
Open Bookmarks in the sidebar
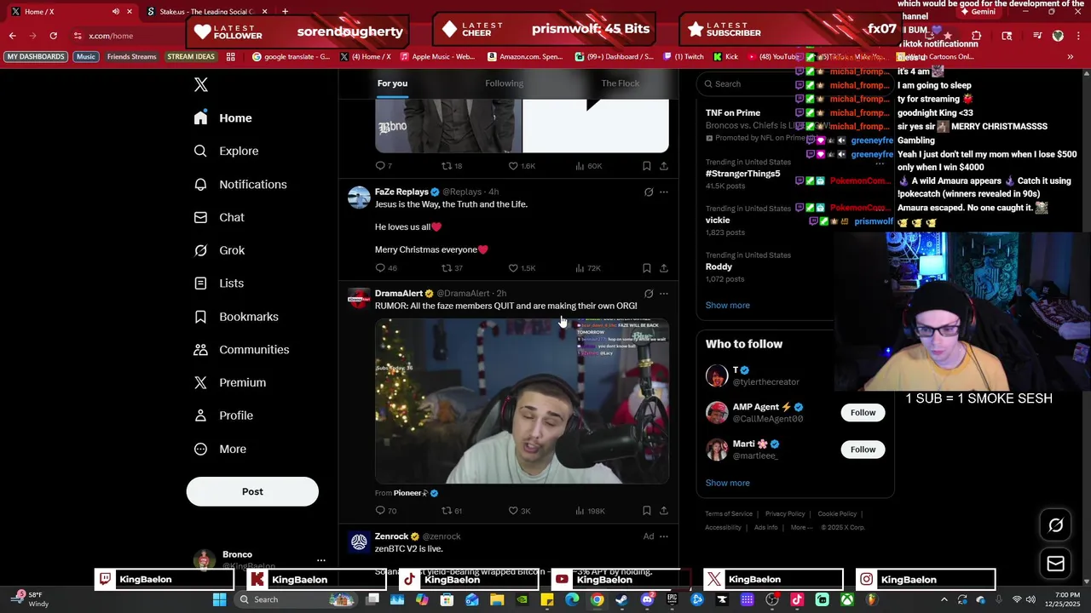tap(236, 317)
